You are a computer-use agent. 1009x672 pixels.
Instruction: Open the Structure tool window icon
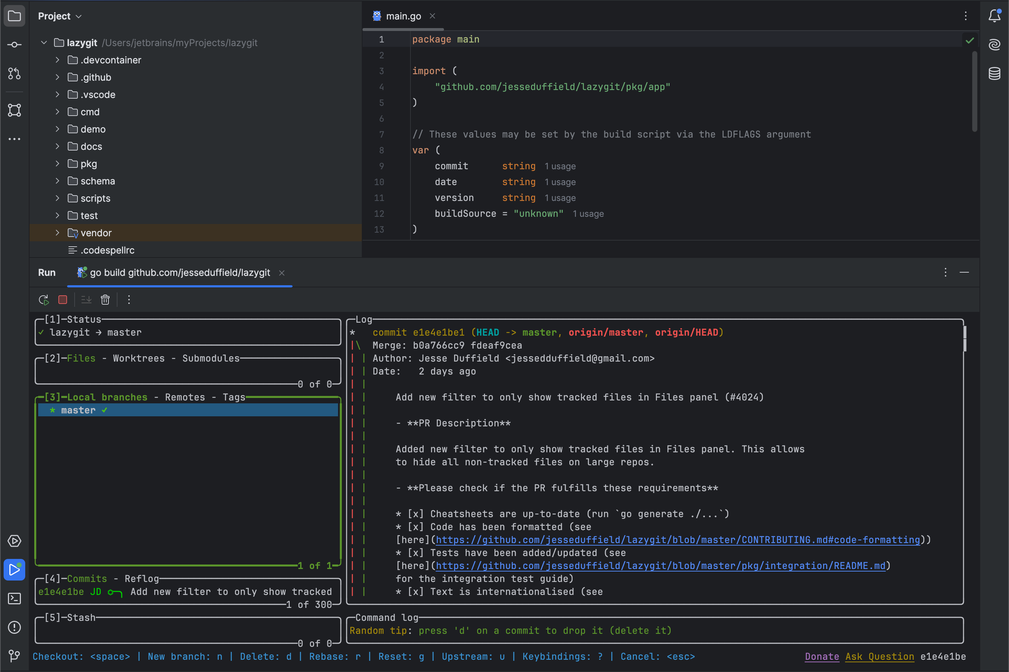(x=14, y=110)
